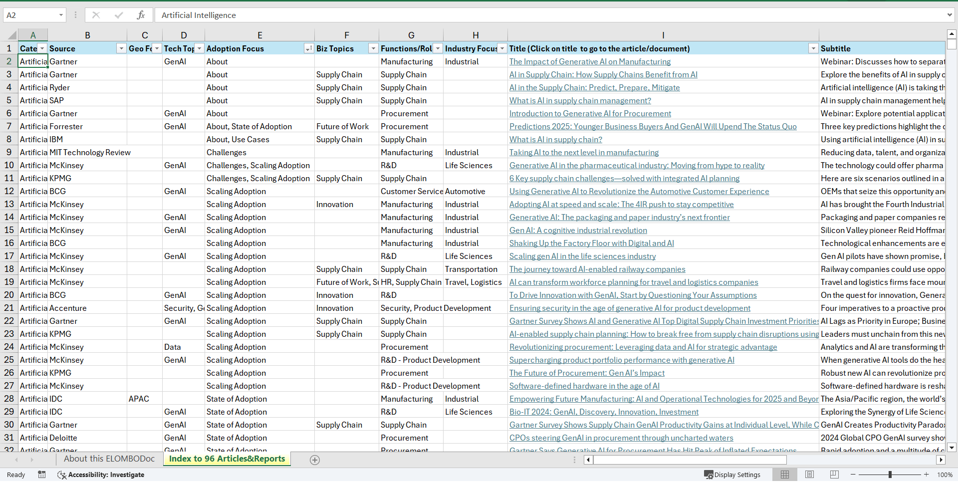958x482 pixels.
Task: Open link Taking AI to the next level in manufacturing
Action: click(x=584, y=152)
